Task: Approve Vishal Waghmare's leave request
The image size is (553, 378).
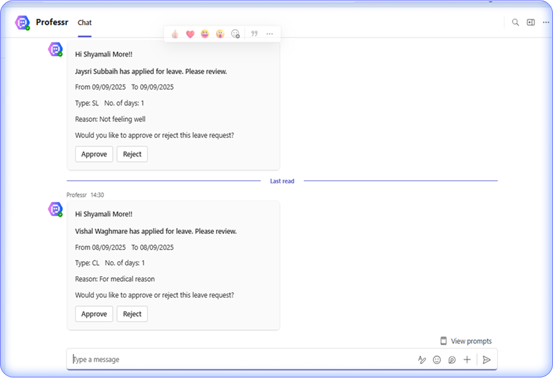Action: coord(94,314)
